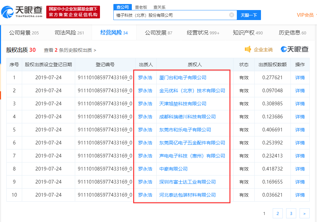
Task: Select current page number 1
Action: pyautogui.click(x=264, y=213)
